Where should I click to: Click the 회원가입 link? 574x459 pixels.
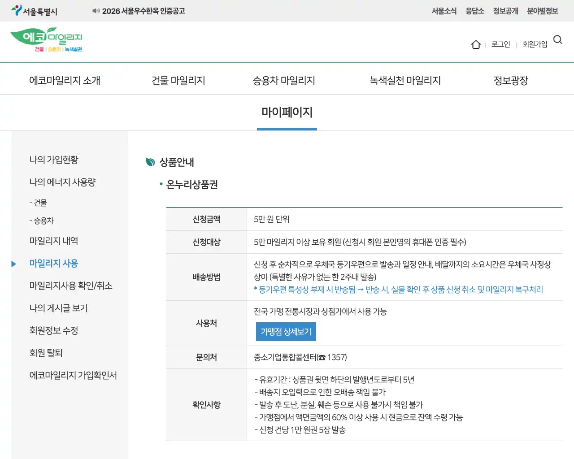535,44
